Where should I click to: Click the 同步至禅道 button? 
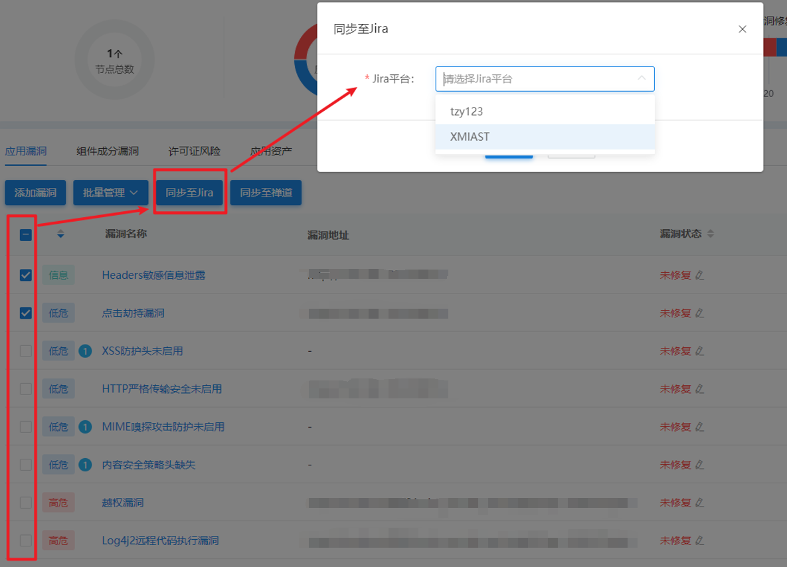(266, 193)
